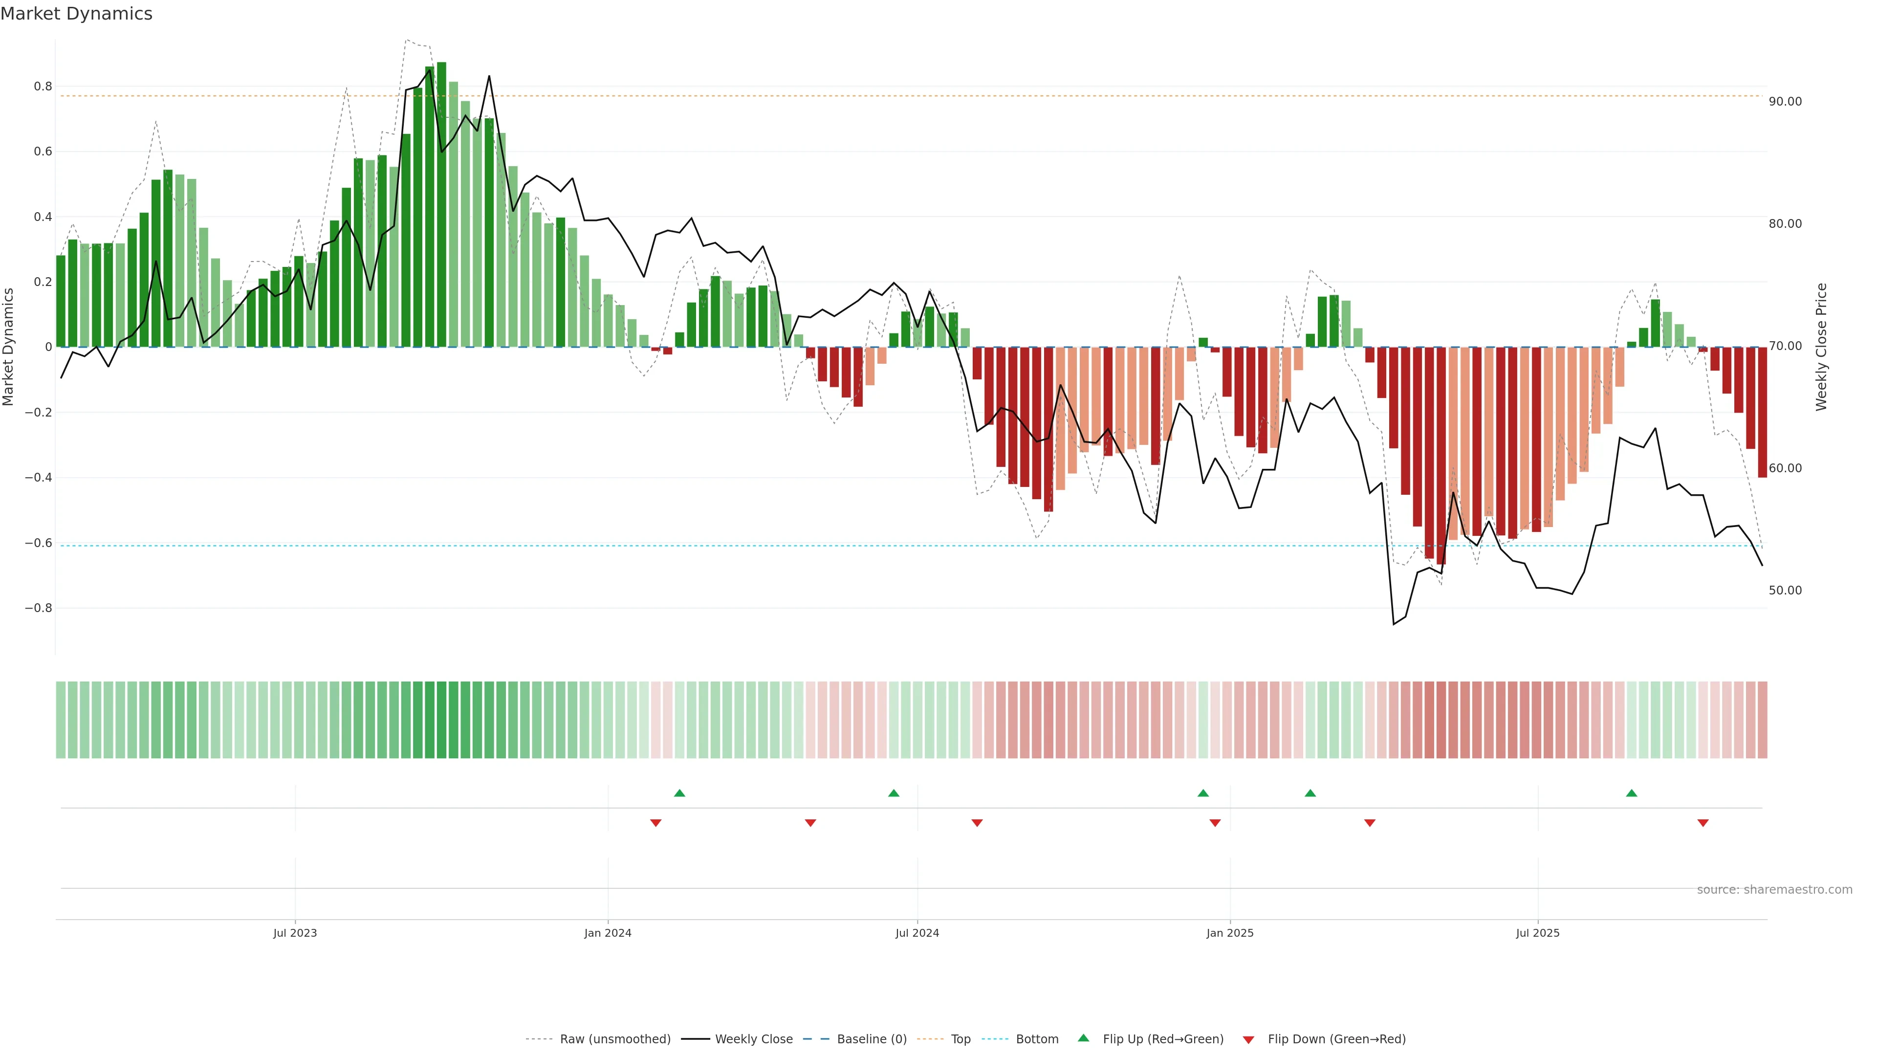Click the Flip Down red triangle legend icon

click(x=1248, y=1039)
